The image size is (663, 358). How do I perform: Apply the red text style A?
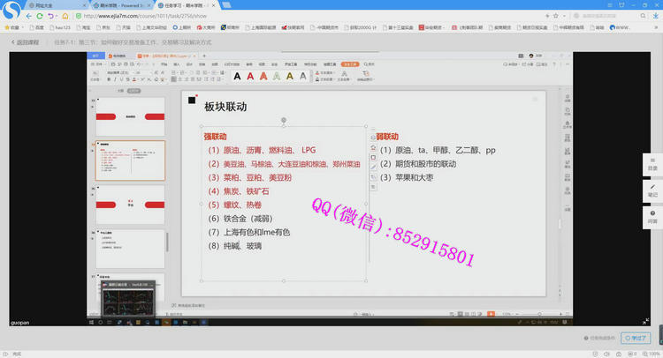pyautogui.click(x=250, y=77)
